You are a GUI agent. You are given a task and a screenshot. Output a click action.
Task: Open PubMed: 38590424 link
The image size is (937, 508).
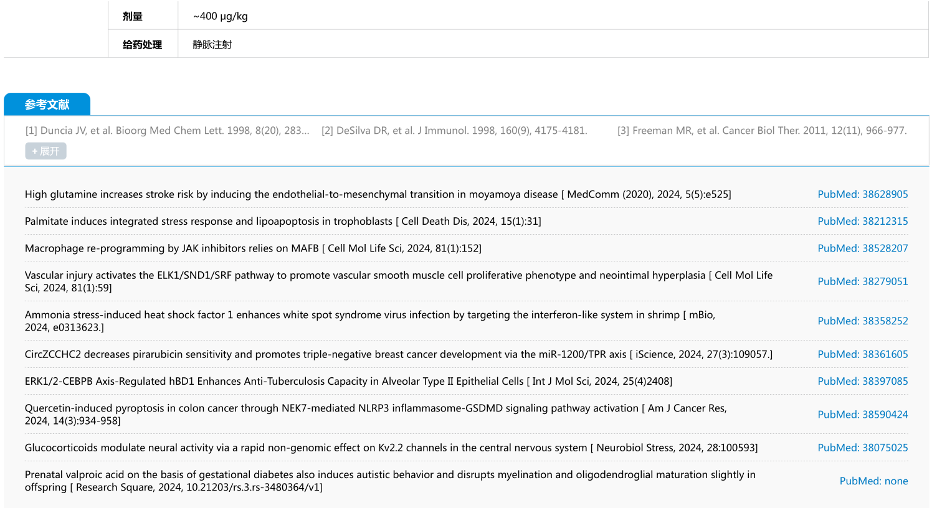(x=863, y=414)
